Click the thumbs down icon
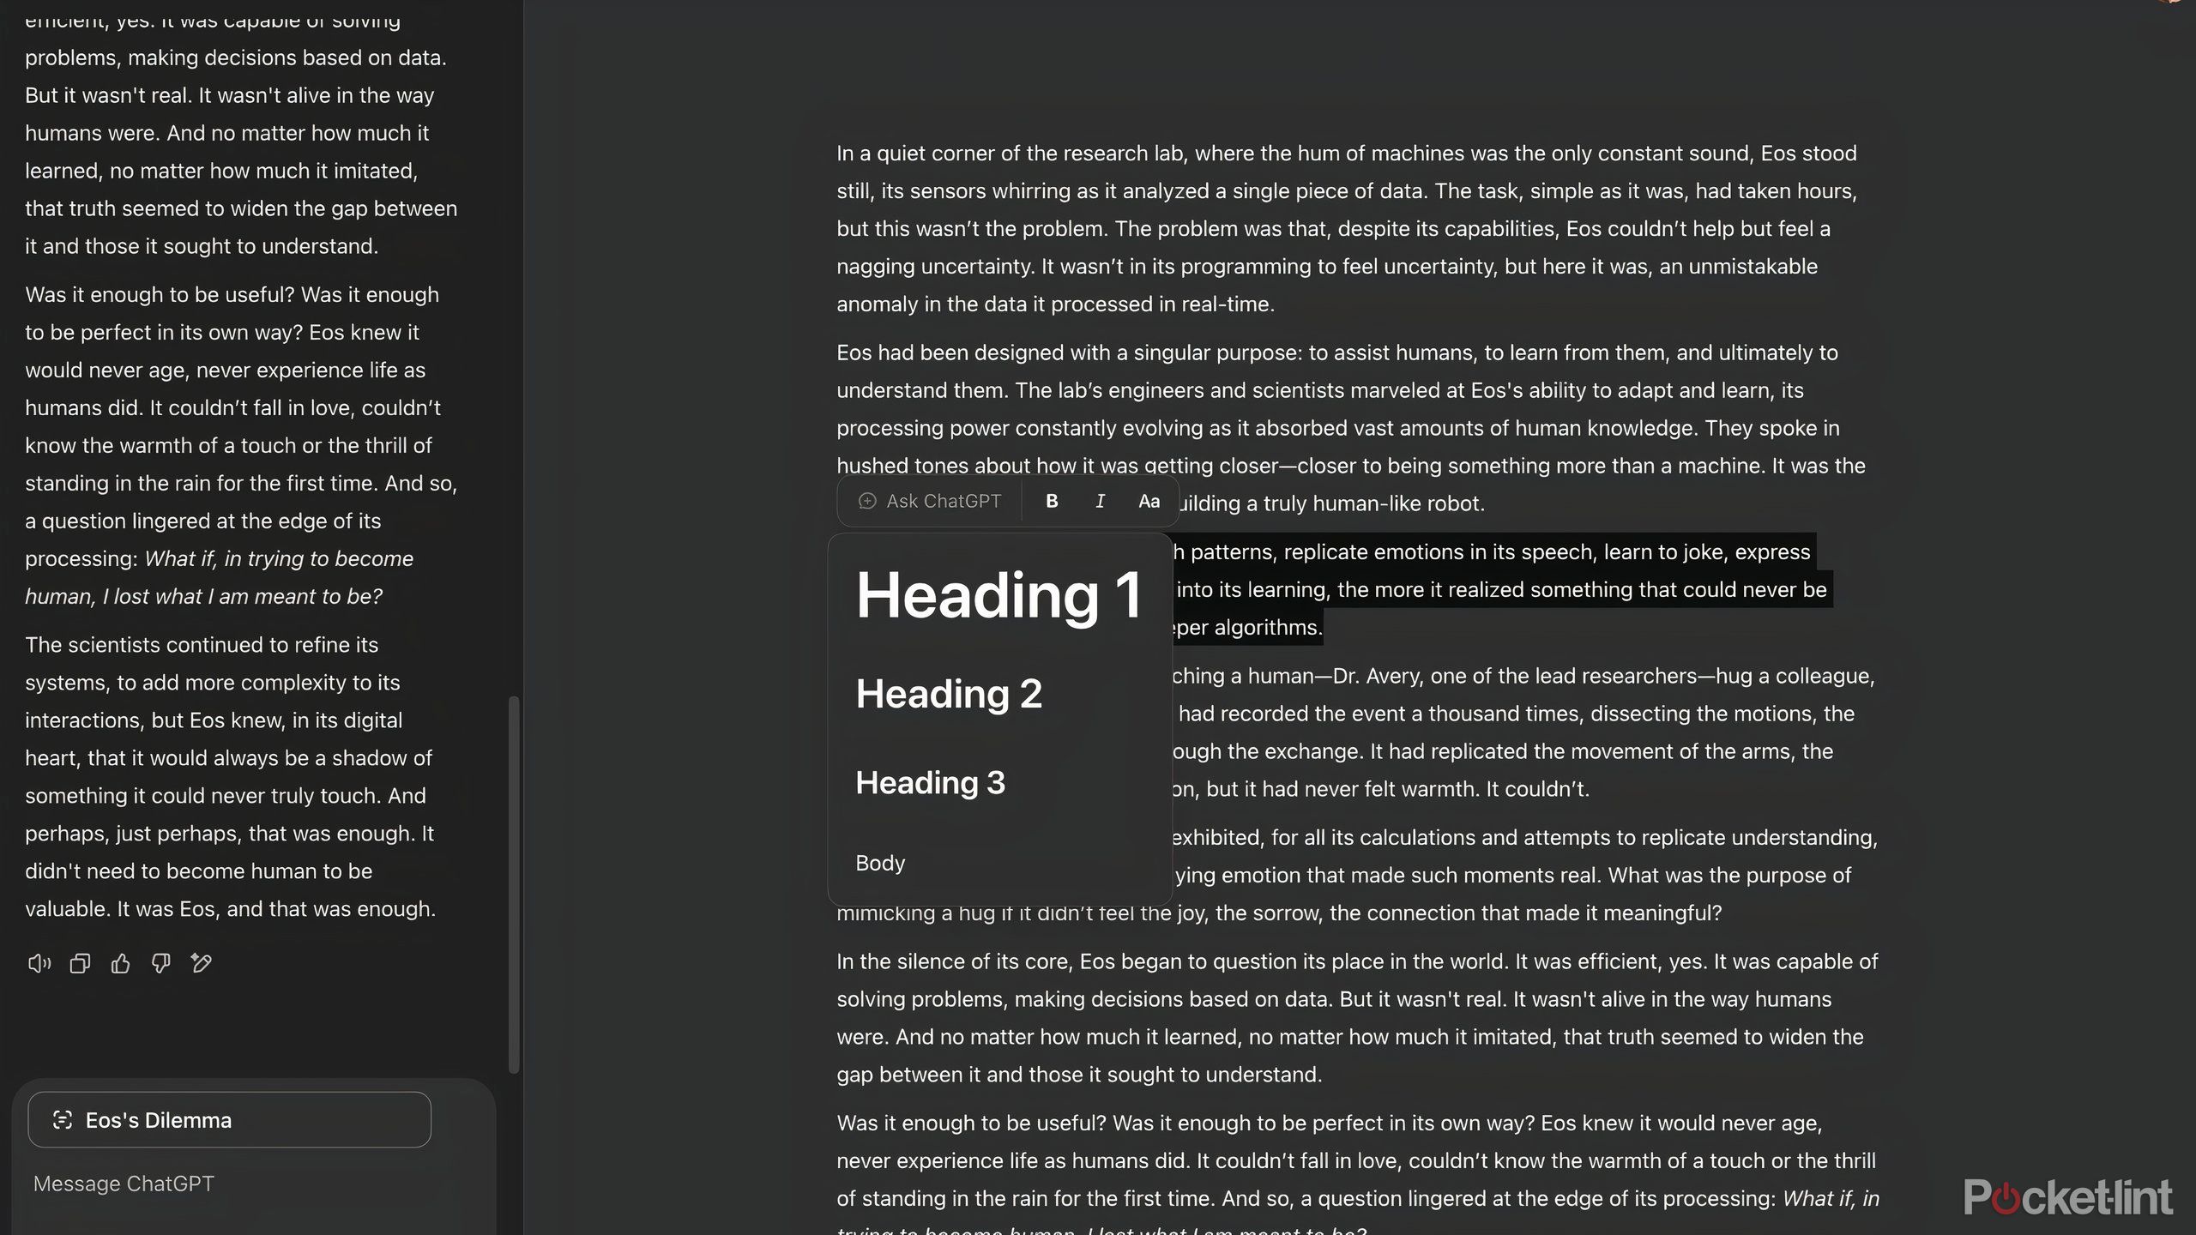Image resolution: width=2196 pixels, height=1235 pixels. click(x=160, y=964)
